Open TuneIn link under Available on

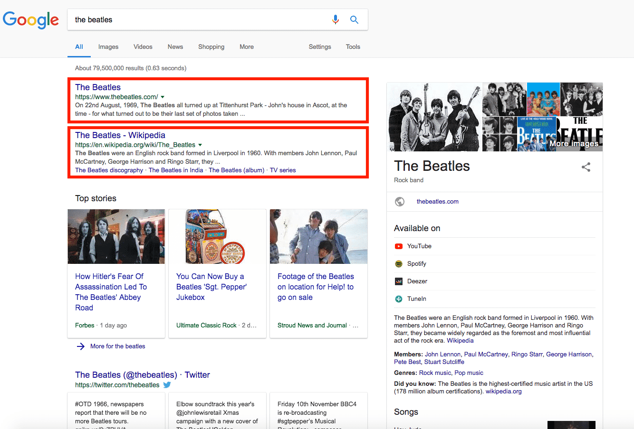[417, 299]
